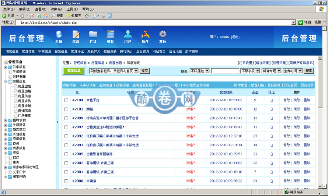Image resolution: width=328 pixels, height=196 pixels.
Task: Open the 模板 (Template) window icon
Action: [x=110, y=34]
